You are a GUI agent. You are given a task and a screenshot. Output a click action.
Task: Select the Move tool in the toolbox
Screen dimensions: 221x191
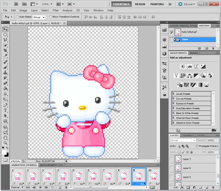[6, 29]
